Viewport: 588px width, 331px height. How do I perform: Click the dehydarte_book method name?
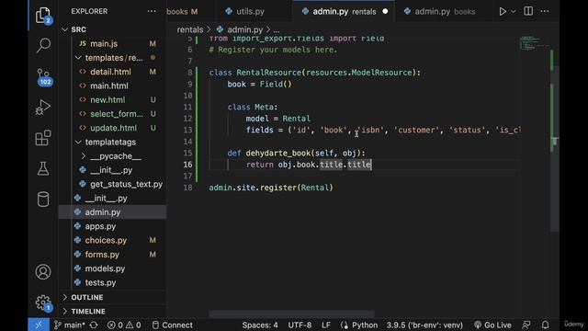coord(278,154)
